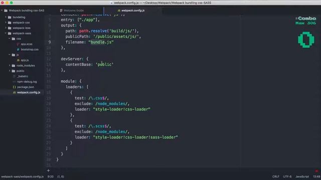Expand the public folder chevron
Image resolution: width=321 pixels, height=180 pixels.
point(10,71)
